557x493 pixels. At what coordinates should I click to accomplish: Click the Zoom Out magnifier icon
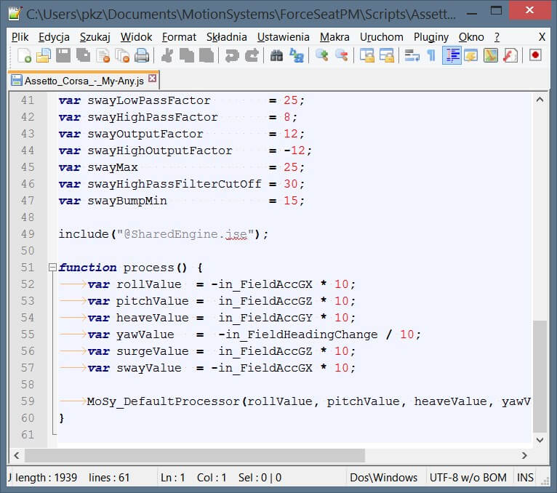pos(342,56)
